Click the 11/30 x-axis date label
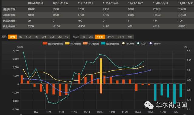The height and width of the screenshot is (115, 194). point(163,112)
